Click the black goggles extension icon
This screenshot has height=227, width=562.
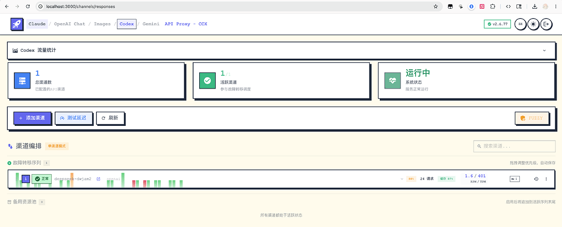coord(451,7)
